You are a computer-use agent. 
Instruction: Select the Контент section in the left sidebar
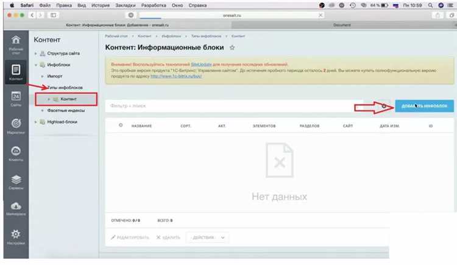(16, 72)
